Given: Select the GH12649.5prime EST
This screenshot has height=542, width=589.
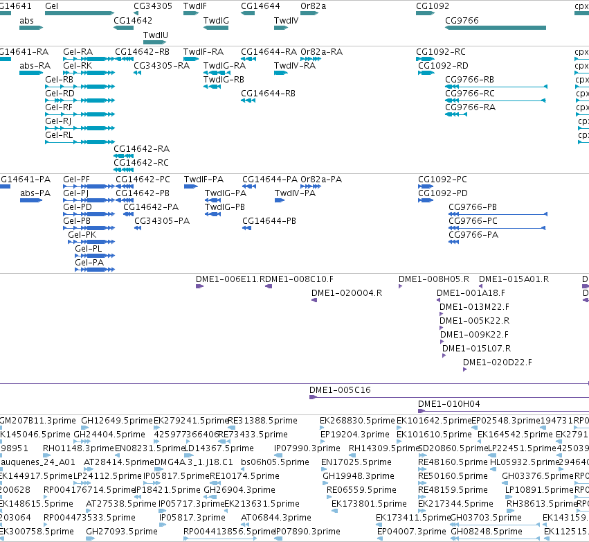Looking at the screenshot, I should click(85, 427).
